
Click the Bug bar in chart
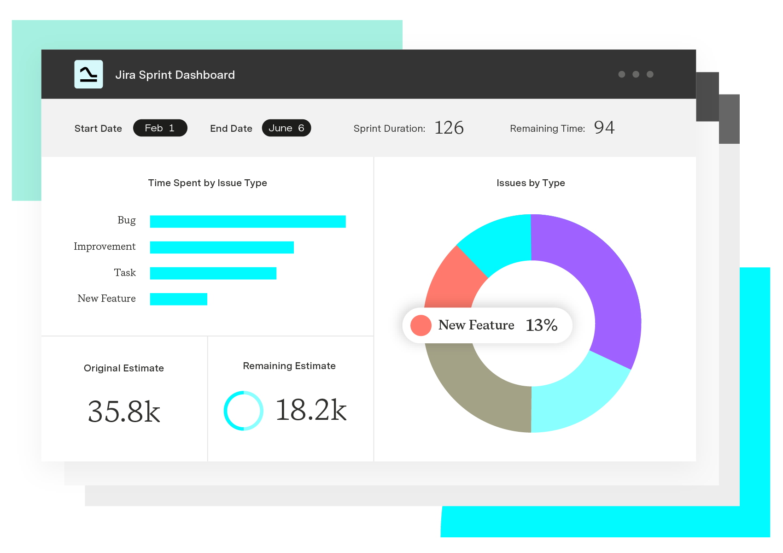[248, 222]
